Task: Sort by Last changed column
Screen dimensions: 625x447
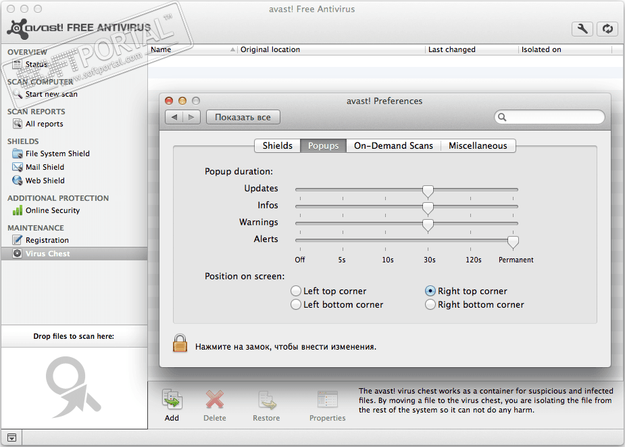Action: [472, 49]
